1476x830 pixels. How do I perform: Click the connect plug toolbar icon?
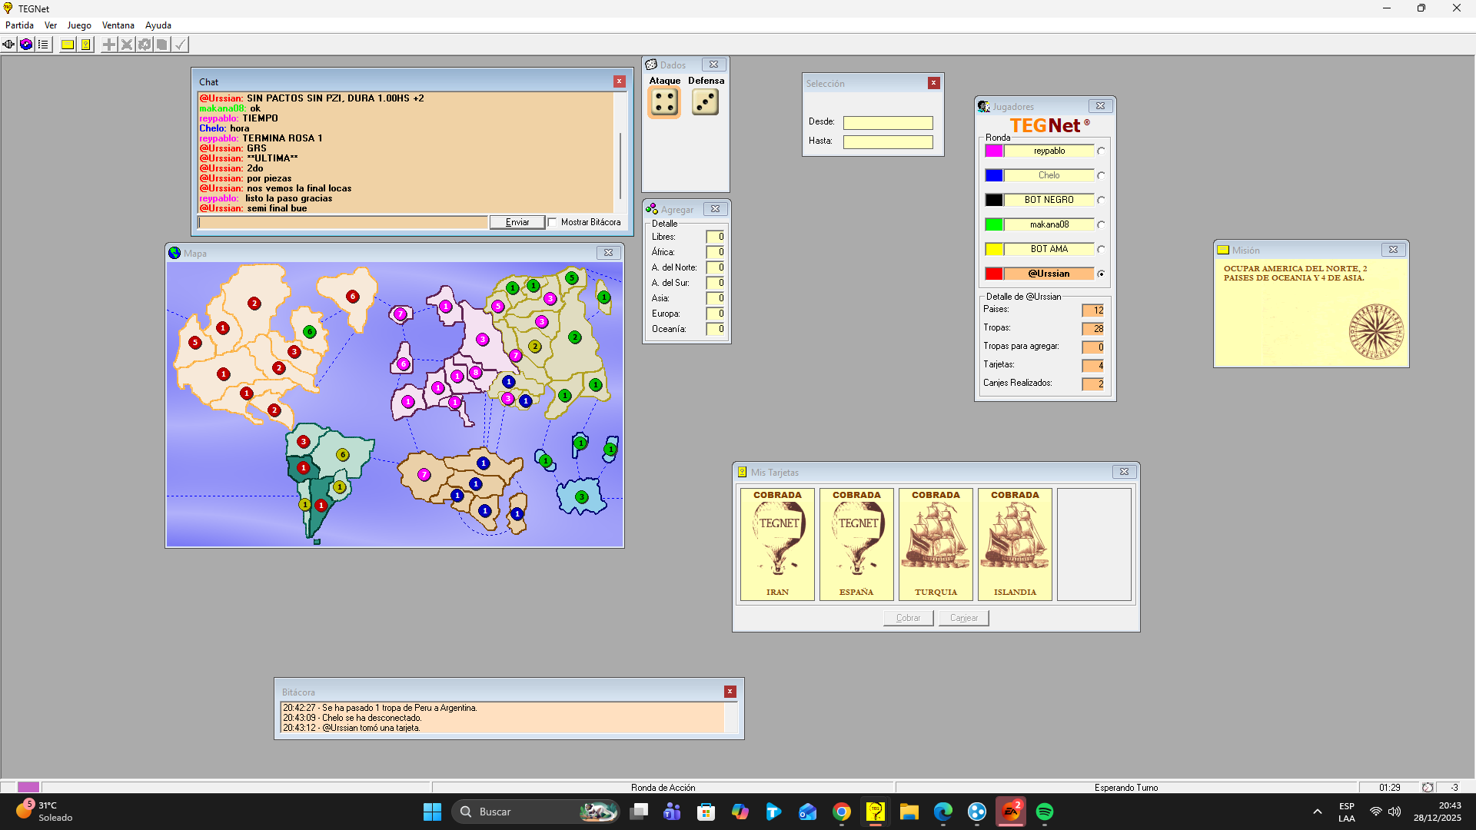8,45
